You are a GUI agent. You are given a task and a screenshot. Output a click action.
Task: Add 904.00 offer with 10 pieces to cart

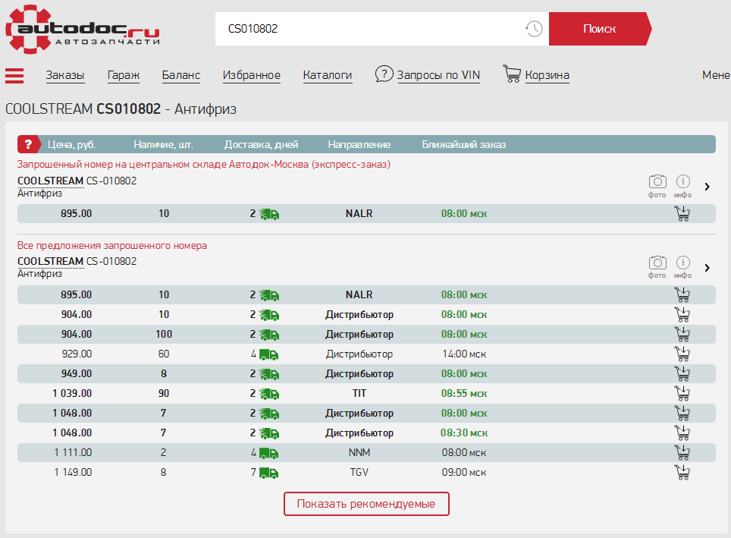[682, 314]
